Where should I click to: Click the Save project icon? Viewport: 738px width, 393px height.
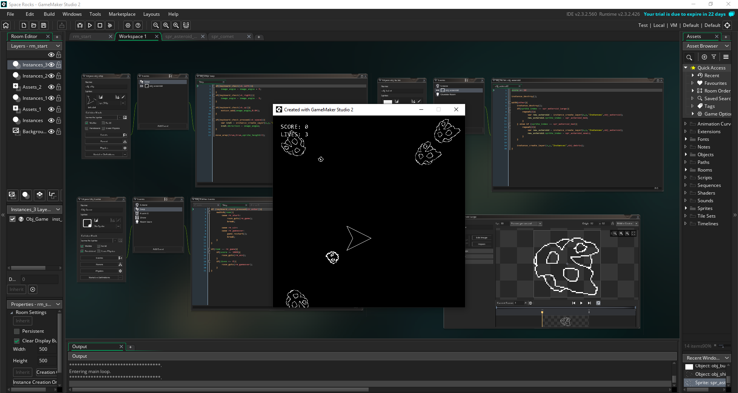point(44,25)
